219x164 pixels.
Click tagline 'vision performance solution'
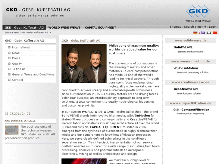(40, 15)
